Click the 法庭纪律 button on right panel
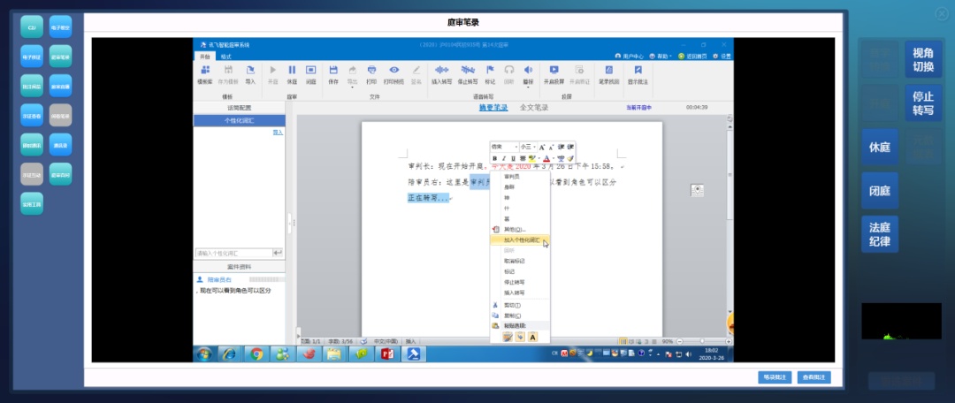Viewport: 955px width, 403px height. [x=880, y=234]
